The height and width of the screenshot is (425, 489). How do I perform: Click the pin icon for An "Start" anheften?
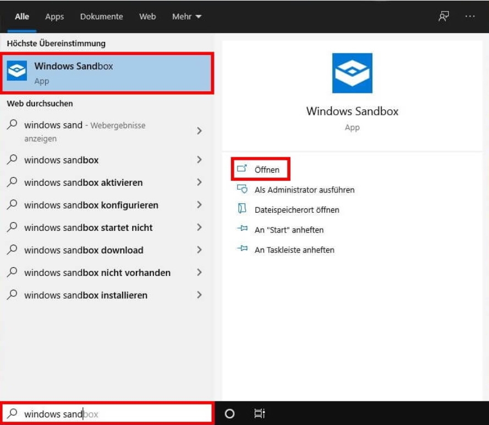[x=243, y=229]
